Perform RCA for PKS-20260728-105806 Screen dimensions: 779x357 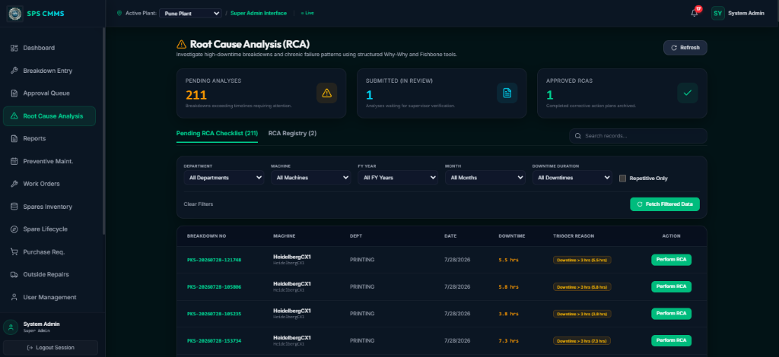tap(671, 286)
